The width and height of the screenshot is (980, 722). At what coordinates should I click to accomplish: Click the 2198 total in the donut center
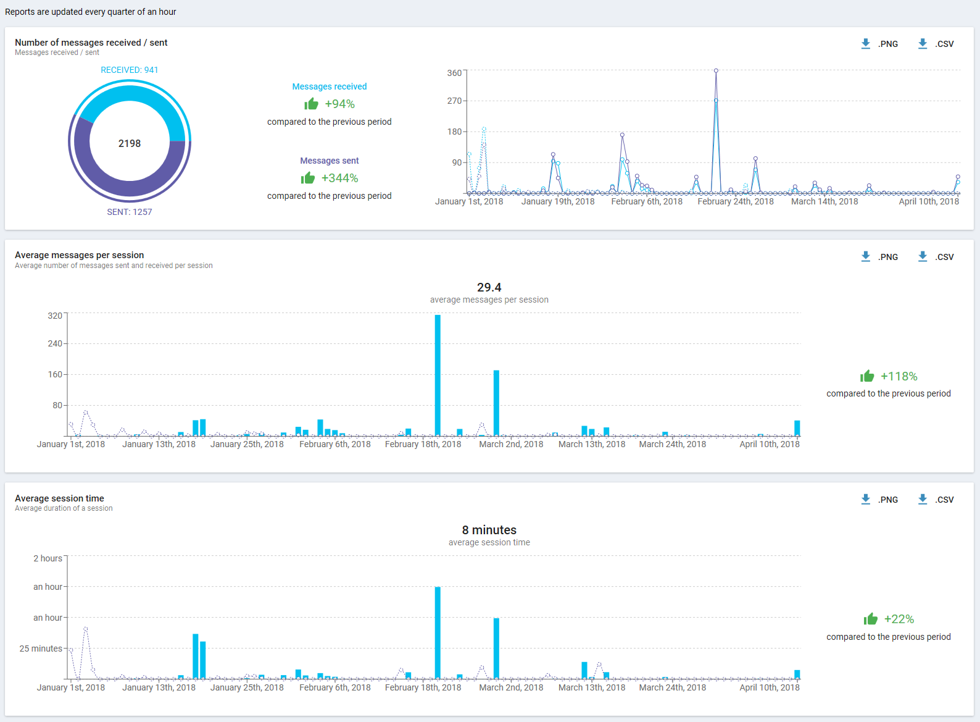coord(130,143)
